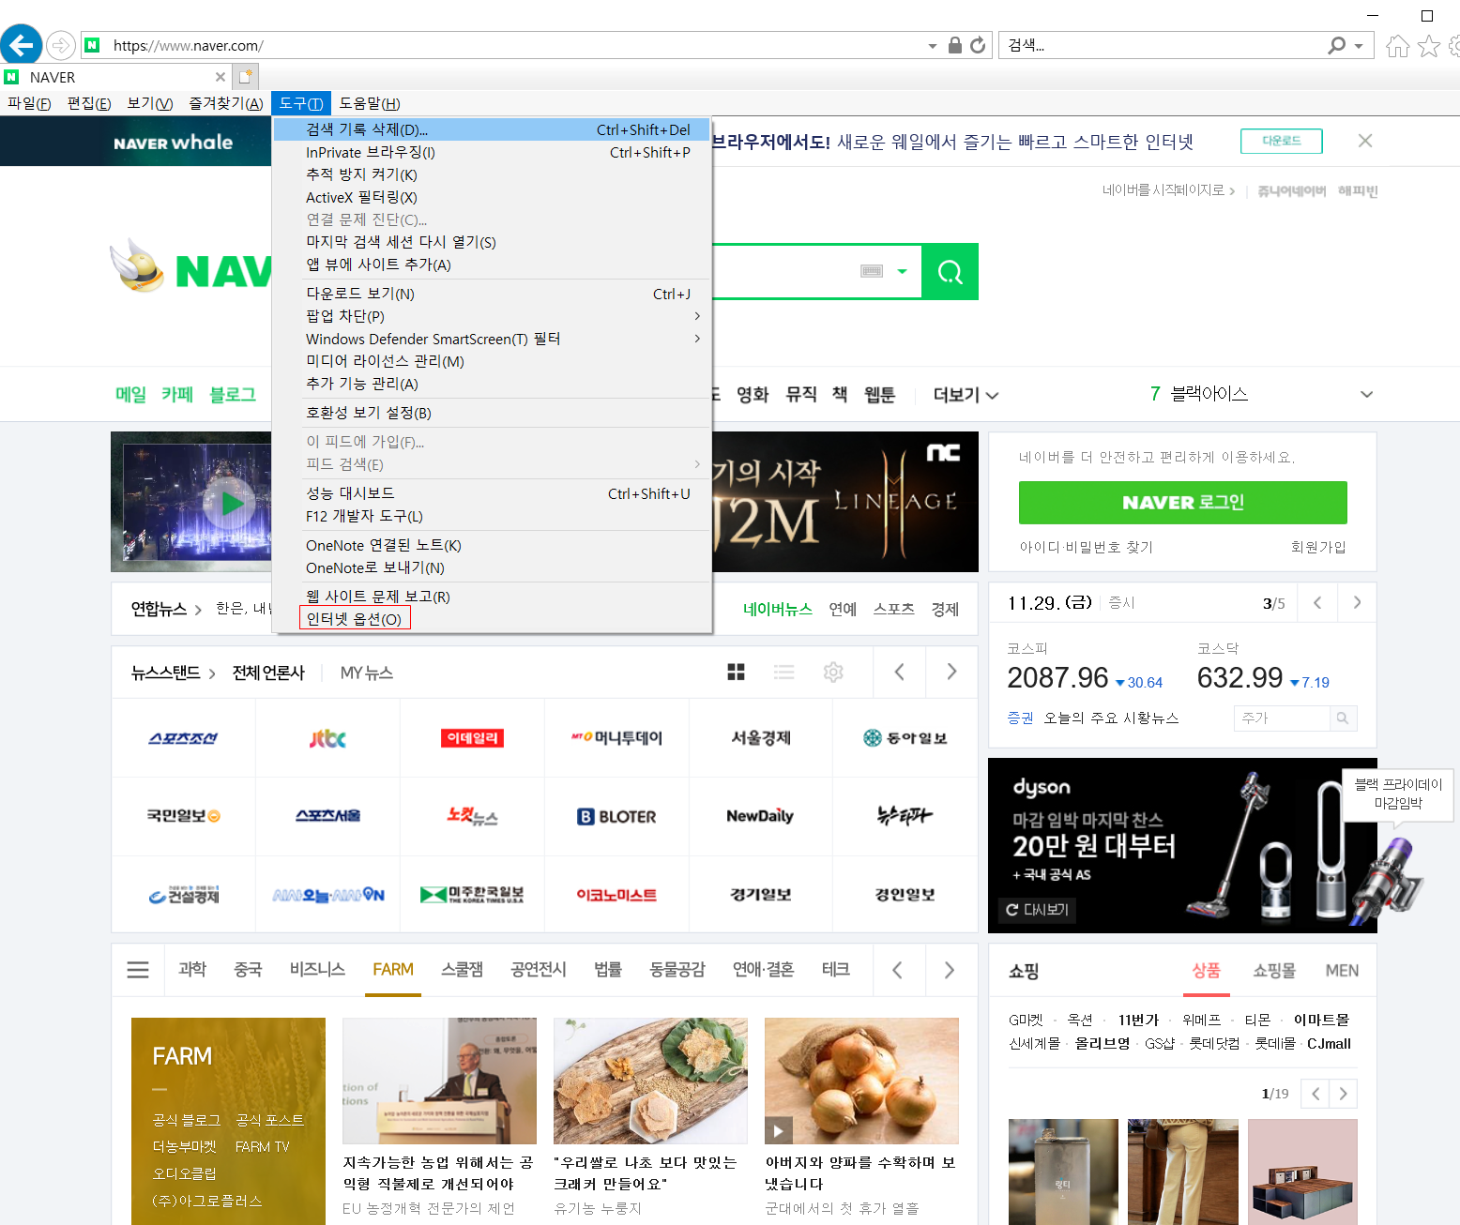Select InPrivate 브라우징 menu entry
The height and width of the screenshot is (1225, 1460).
coord(492,152)
